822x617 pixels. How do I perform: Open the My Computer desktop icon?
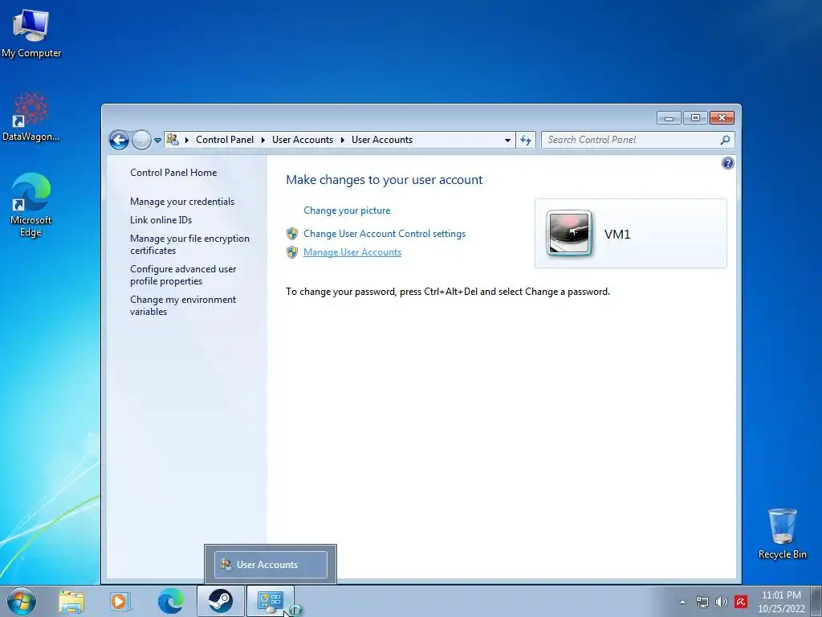pos(31,32)
